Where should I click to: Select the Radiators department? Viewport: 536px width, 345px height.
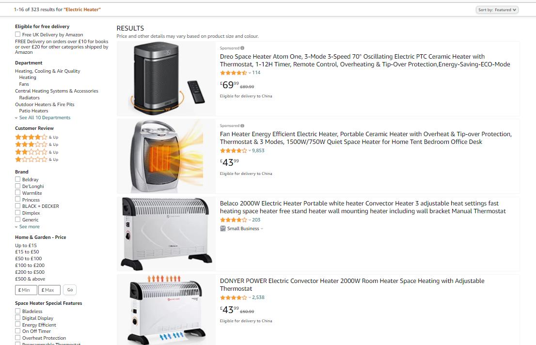point(29,98)
